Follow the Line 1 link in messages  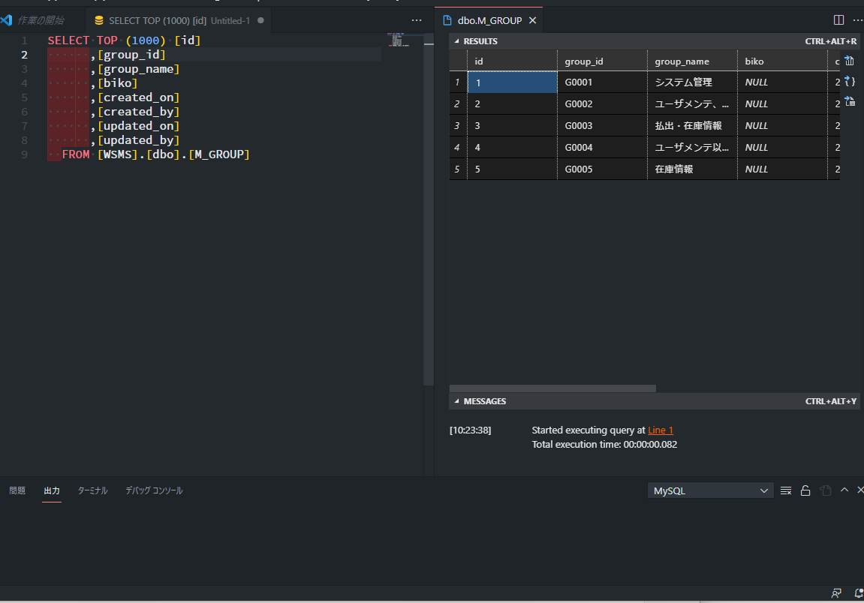660,430
